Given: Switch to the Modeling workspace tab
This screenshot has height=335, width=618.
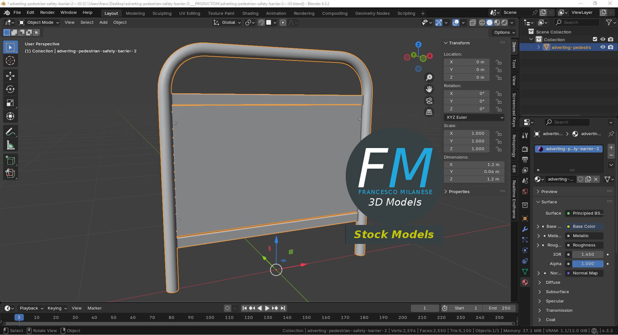Looking at the screenshot, I should tap(135, 13).
